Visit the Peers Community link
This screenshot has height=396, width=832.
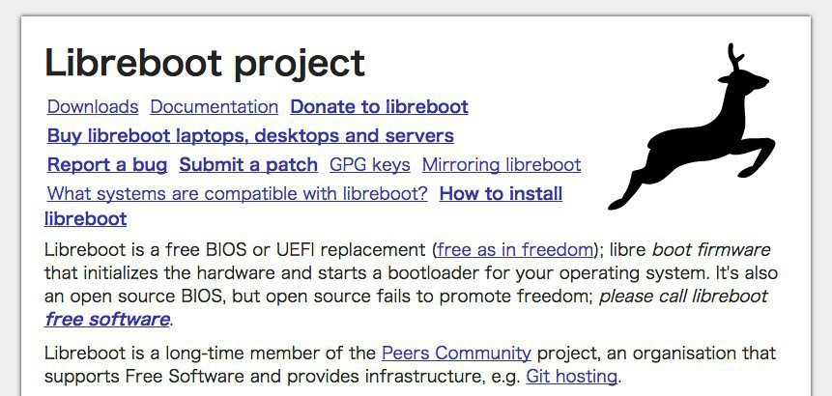[x=456, y=354]
